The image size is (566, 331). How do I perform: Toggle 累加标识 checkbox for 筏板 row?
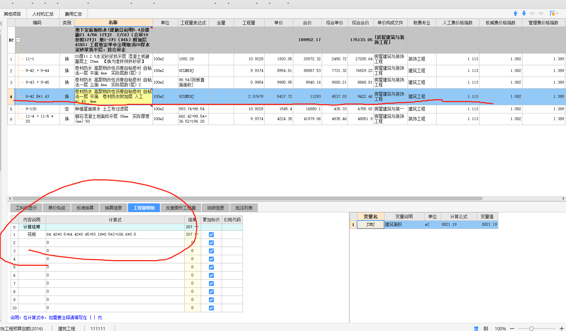[x=211, y=235]
